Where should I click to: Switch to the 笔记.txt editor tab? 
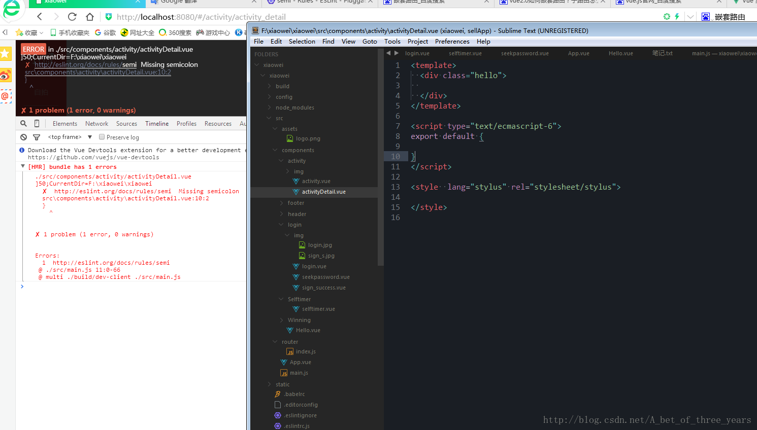663,53
